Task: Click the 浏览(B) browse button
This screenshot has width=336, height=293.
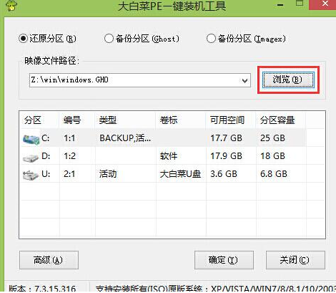Action: pyautogui.click(x=288, y=80)
